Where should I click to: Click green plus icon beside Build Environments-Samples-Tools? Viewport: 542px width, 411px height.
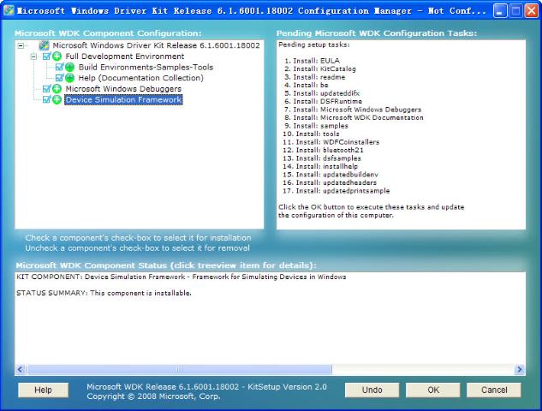(70, 67)
